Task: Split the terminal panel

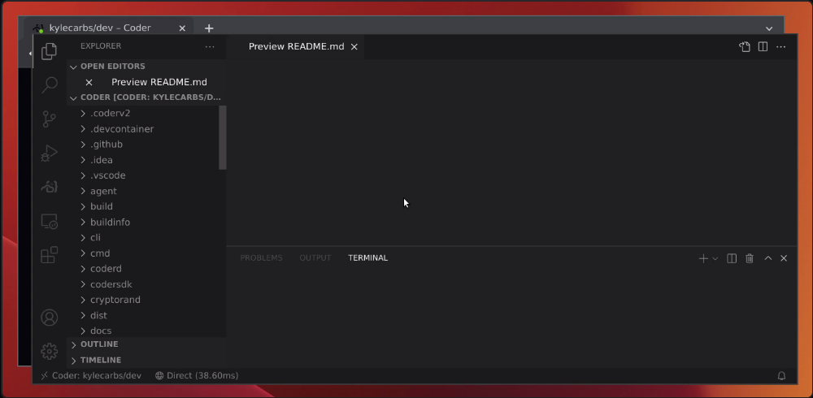Action: click(732, 258)
